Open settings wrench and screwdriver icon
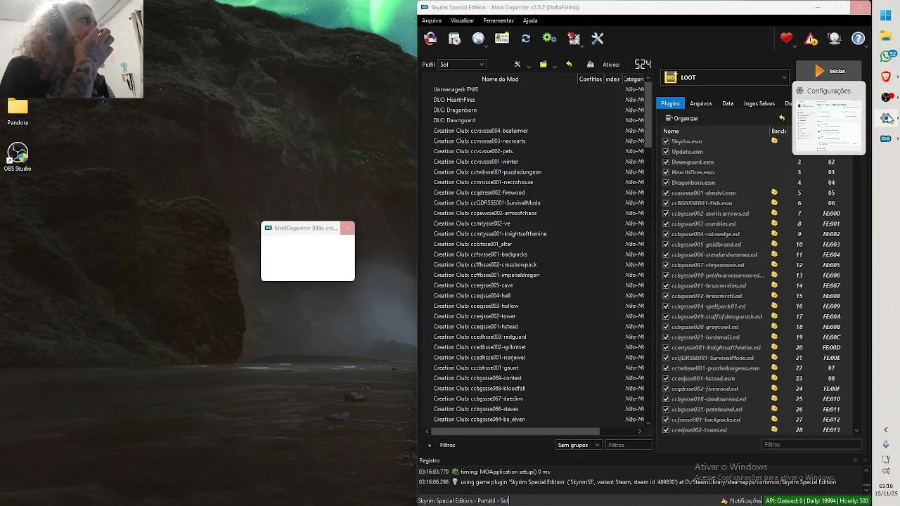The image size is (900, 506). coord(598,39)
